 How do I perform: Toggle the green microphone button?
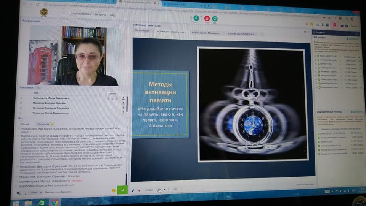click(x=196, y=18)
